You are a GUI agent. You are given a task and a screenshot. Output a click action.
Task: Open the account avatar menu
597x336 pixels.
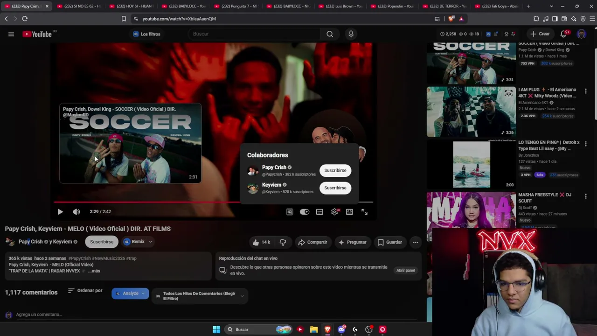581,34
